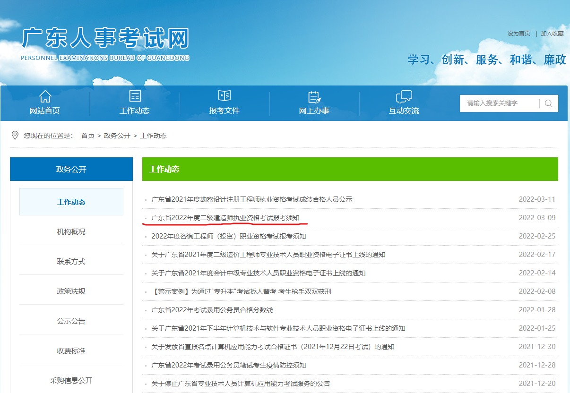Screen dimensions: 570x393
Task: Click the chat bubbles icon for 互动交流
Action: pos(404,96)
